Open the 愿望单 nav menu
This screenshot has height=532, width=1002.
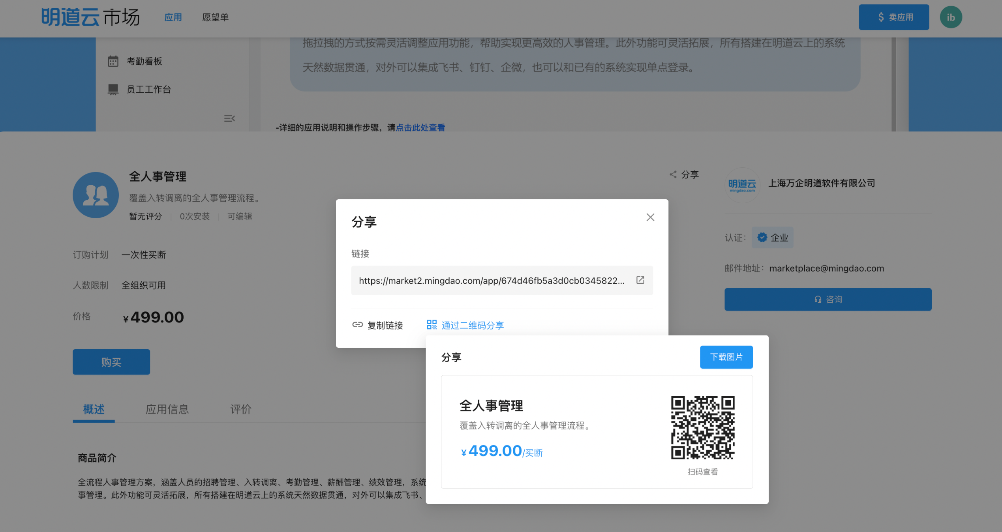215,17
